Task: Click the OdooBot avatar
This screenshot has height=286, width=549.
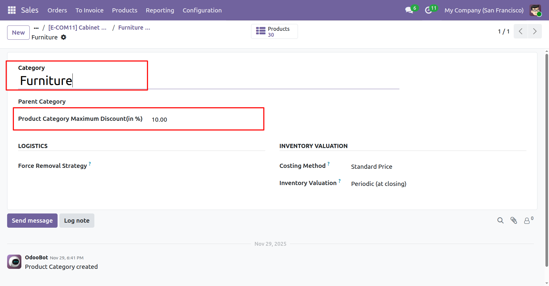Action: click(x=14, y=262)
